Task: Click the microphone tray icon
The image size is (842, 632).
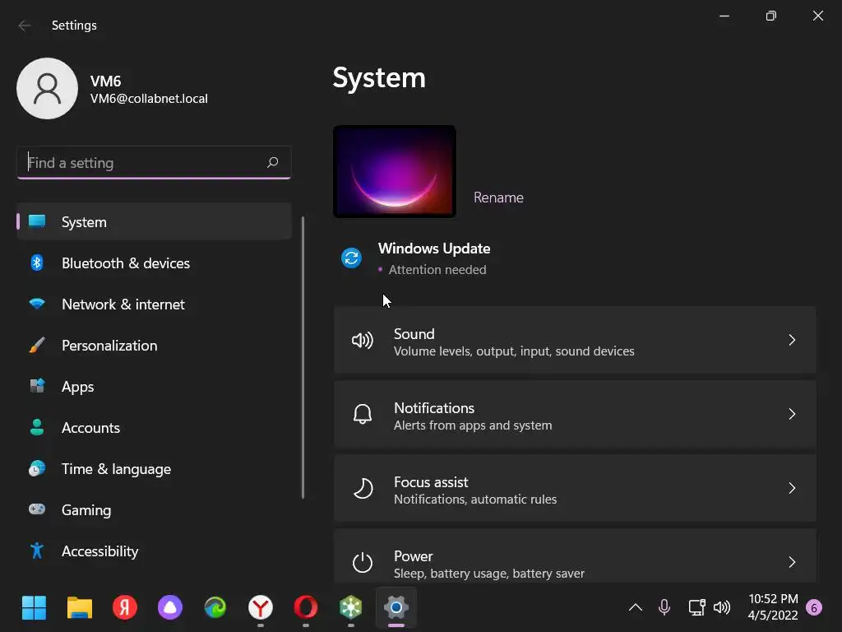Action: [x=664, y=607]
